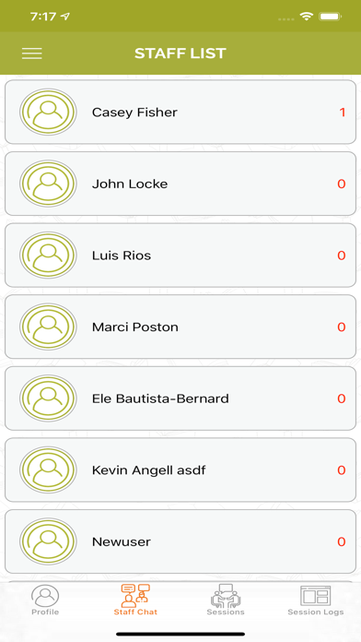361x642 pixels.
Task: Go to the Sessions tab
Action: pos(226,600)
